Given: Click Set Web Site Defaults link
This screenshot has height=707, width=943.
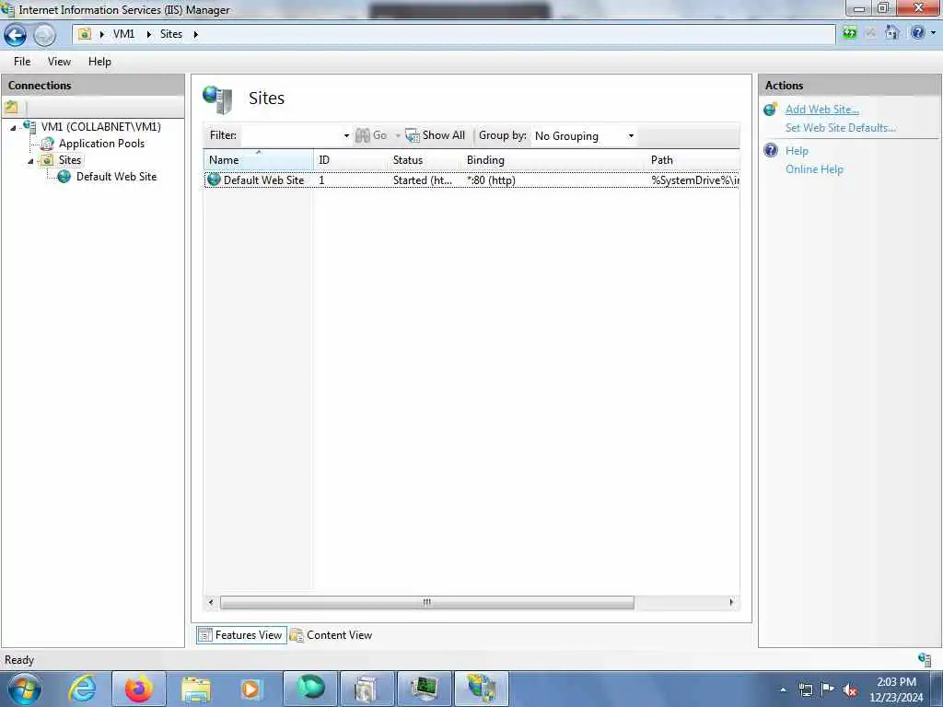Looking at the screenshot, I should [840, 127].
